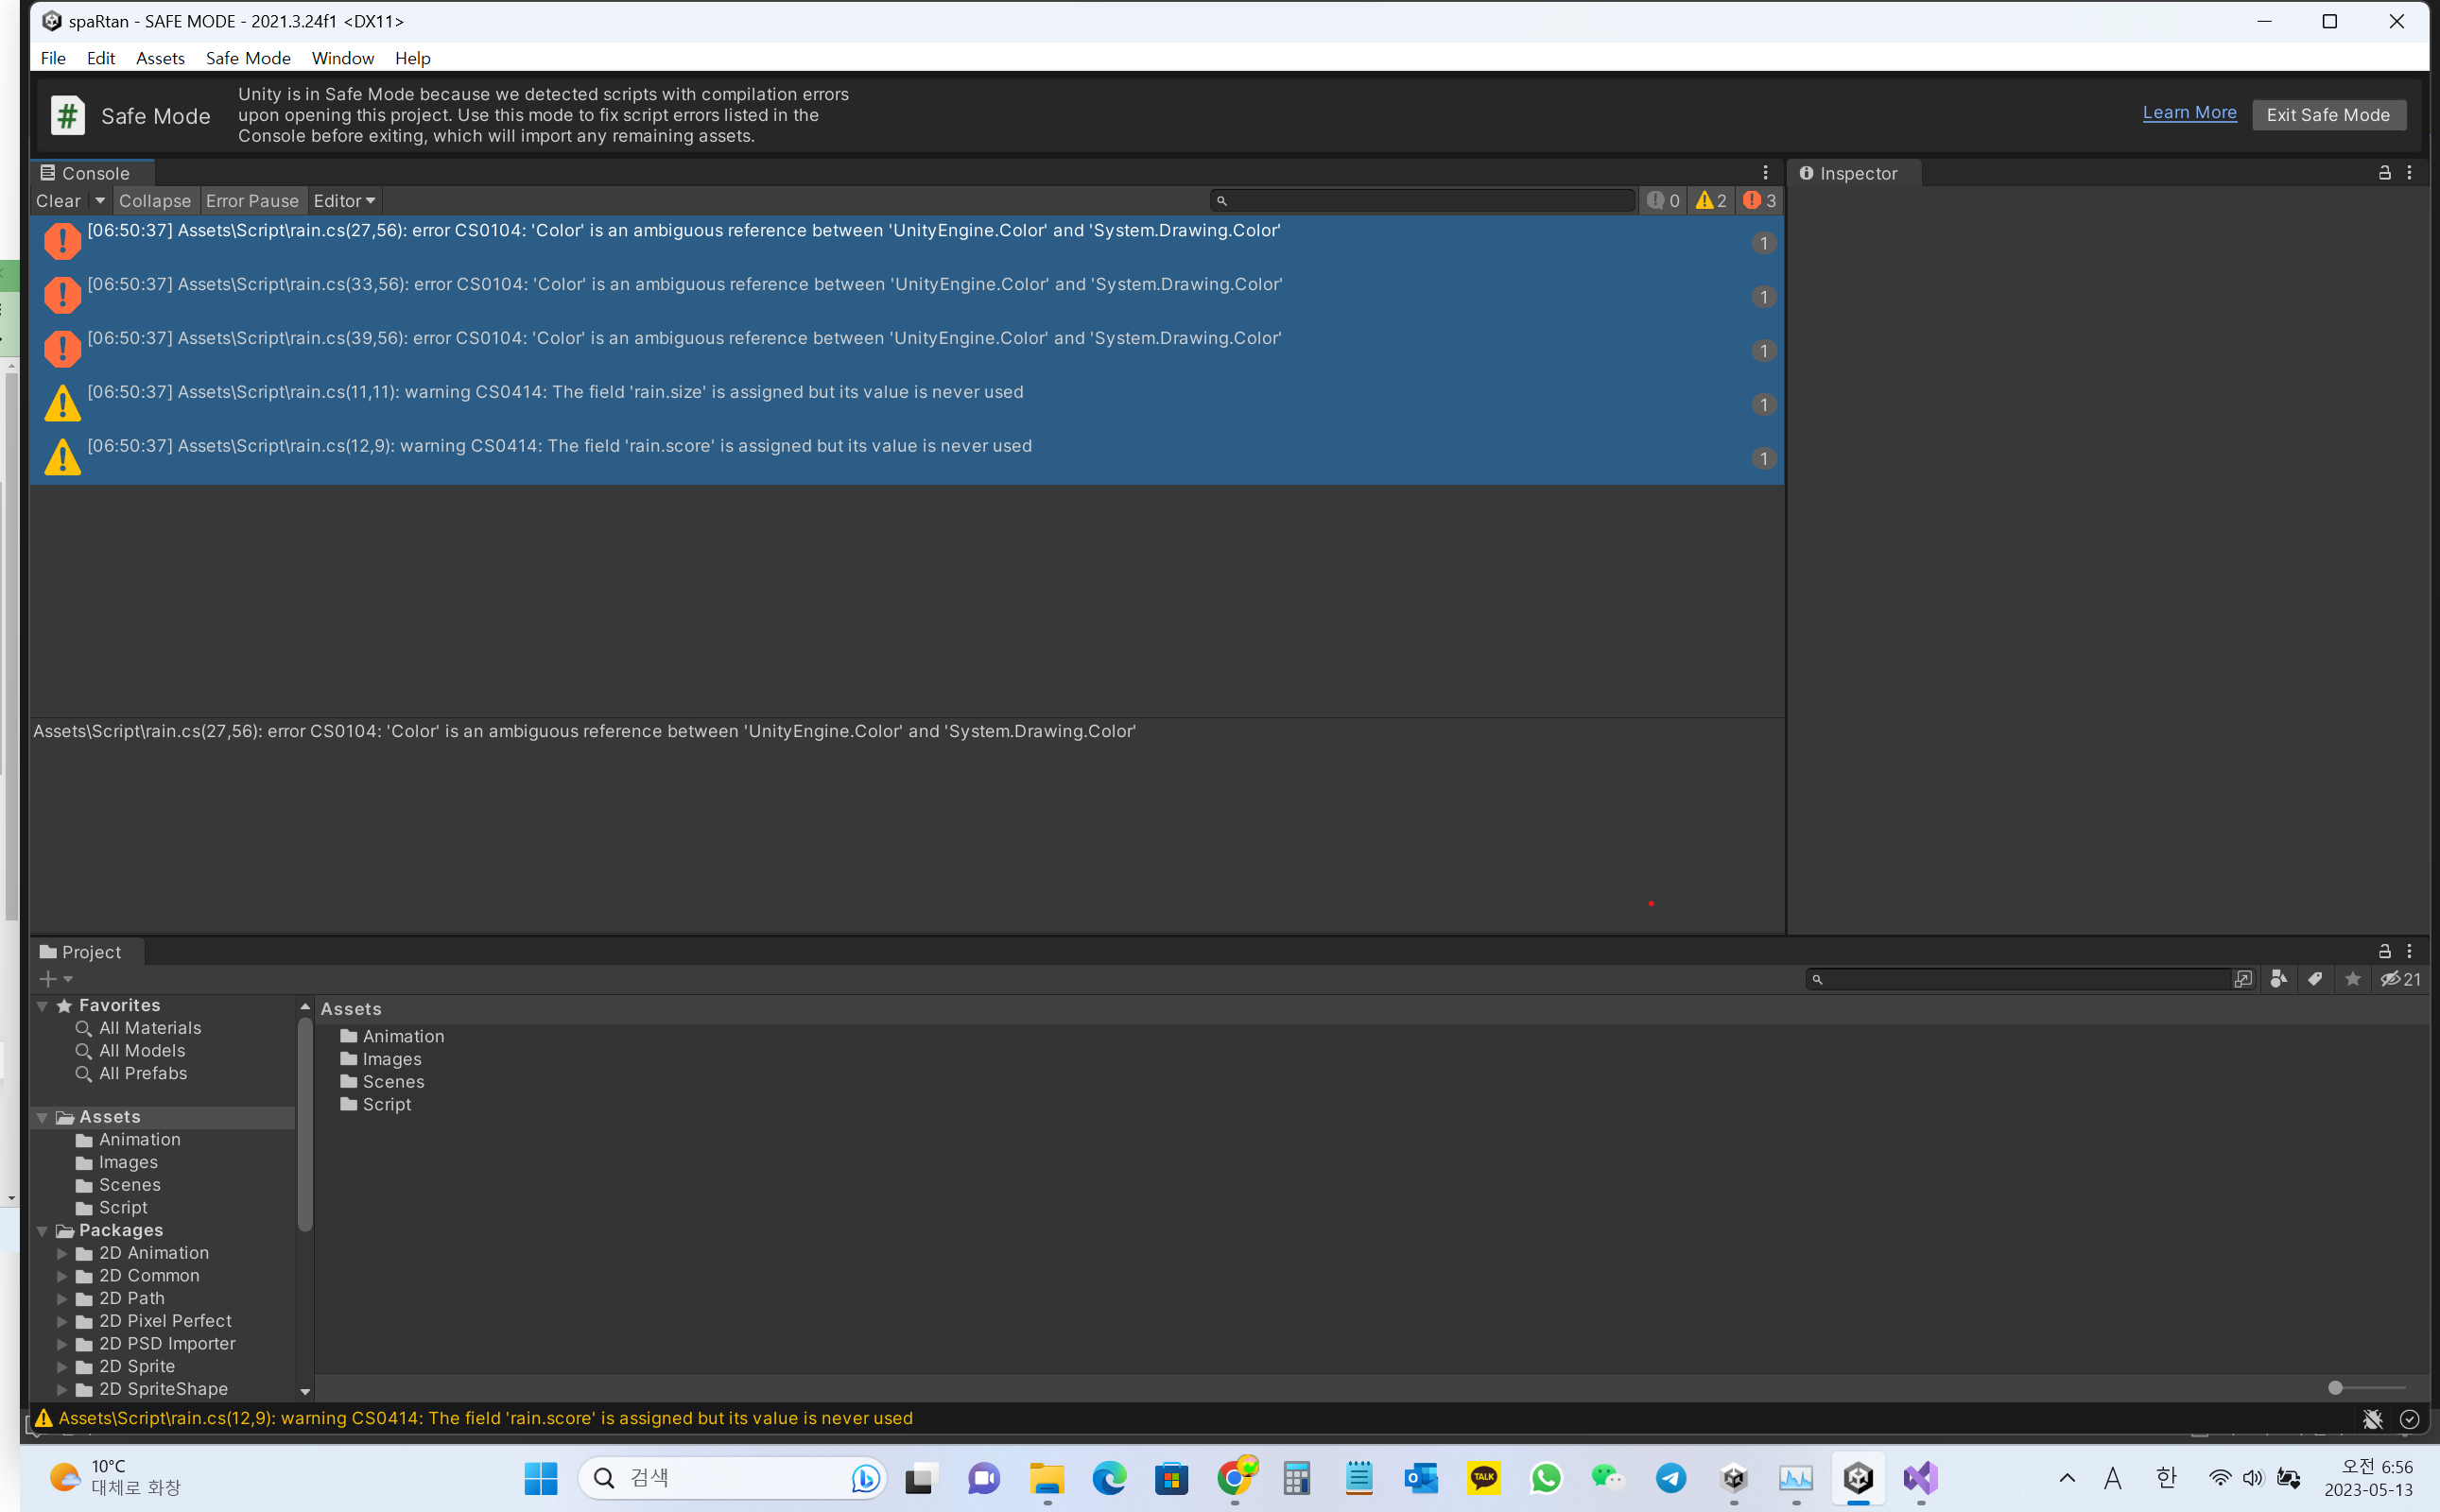Click the activity checkmark icon in status bar
The width and height of the screenshot is (2440, 1512).
(2410, 1419)
